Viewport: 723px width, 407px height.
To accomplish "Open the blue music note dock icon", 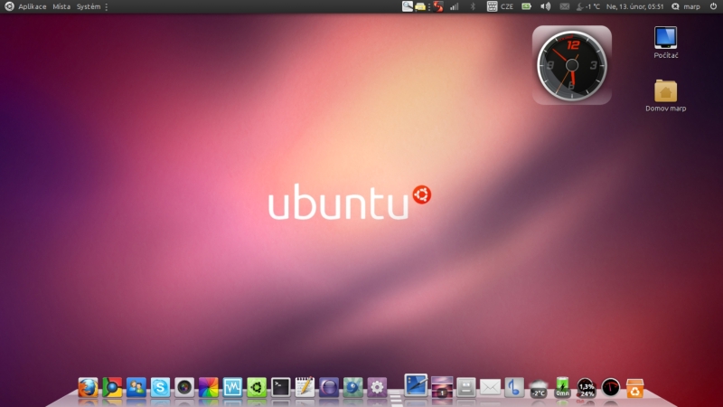I will point(514,387).
